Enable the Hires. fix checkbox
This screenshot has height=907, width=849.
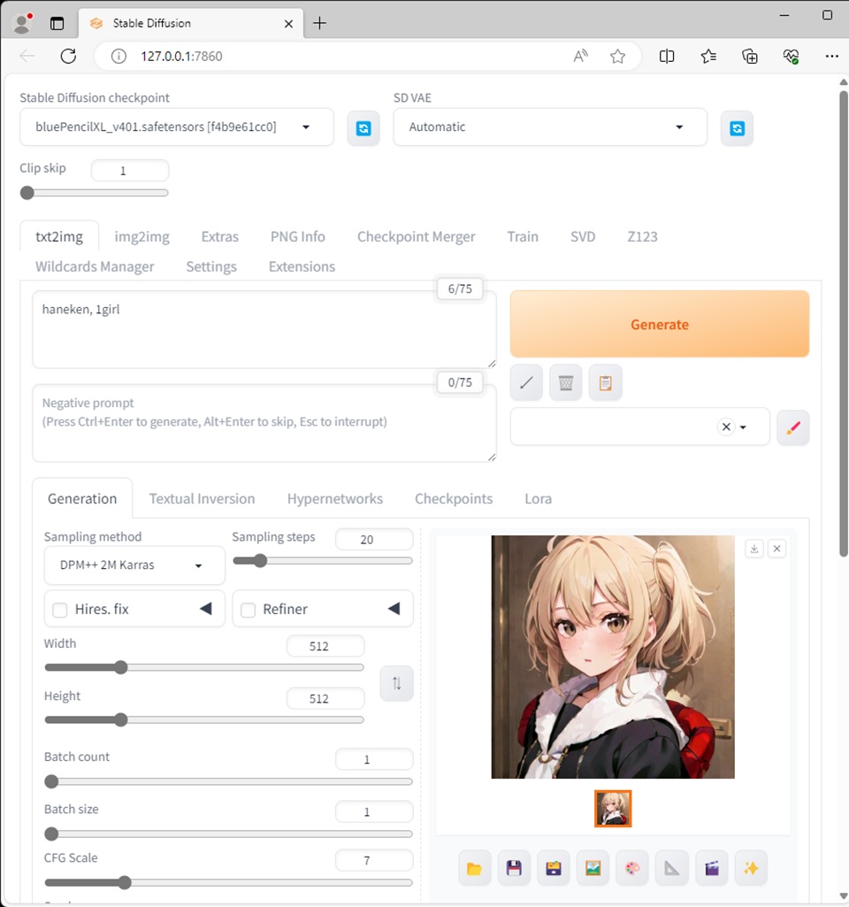tap(61, 610)
